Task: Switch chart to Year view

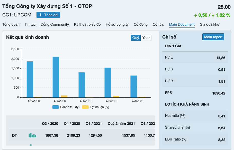Action: (146, 38)
